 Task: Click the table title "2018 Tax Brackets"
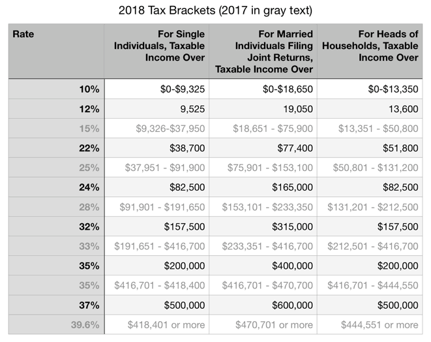[215, 10]
